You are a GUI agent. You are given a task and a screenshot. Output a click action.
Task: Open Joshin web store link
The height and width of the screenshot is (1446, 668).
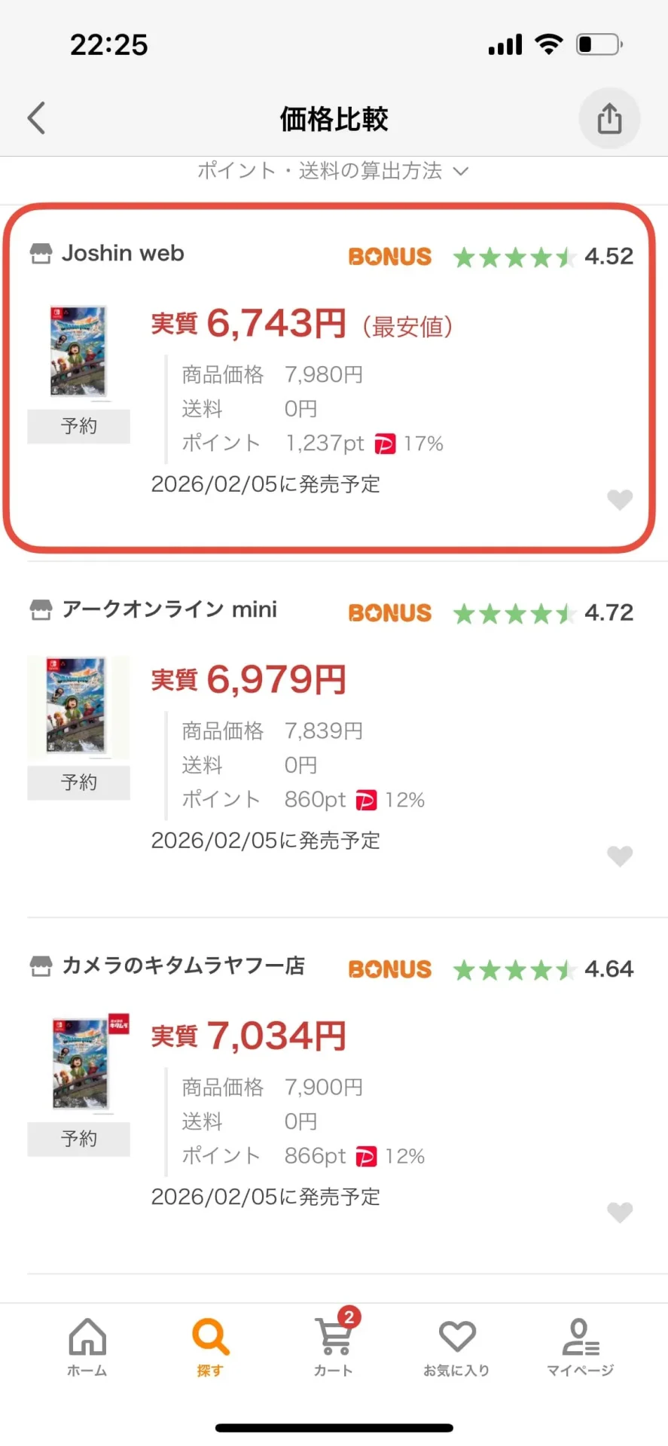tap(123, 254)
